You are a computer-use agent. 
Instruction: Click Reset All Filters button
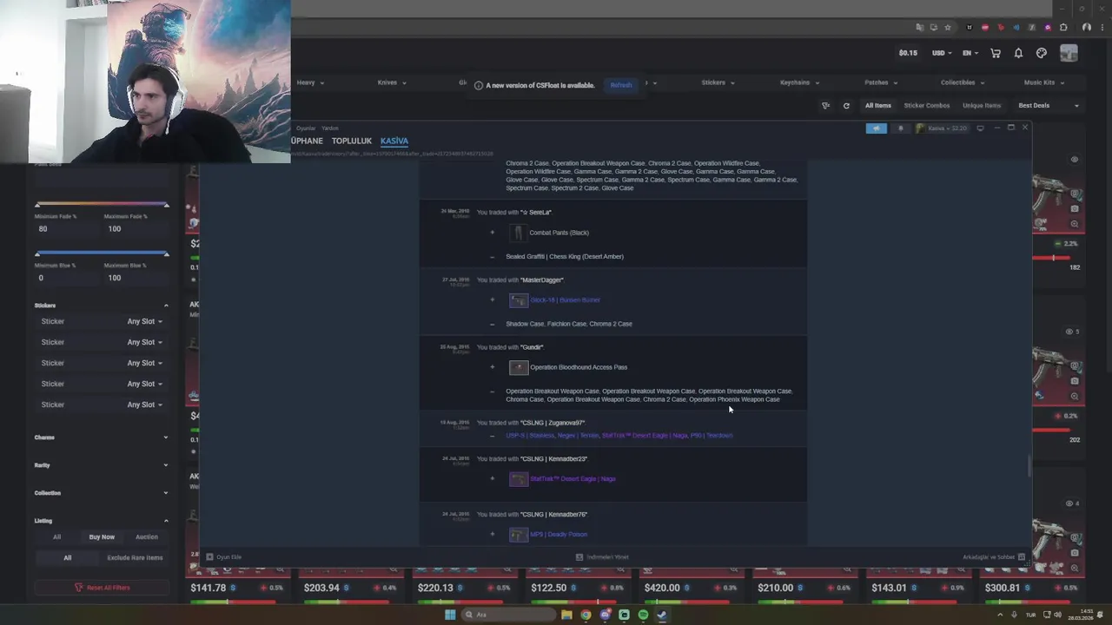[x=102, y=588]
